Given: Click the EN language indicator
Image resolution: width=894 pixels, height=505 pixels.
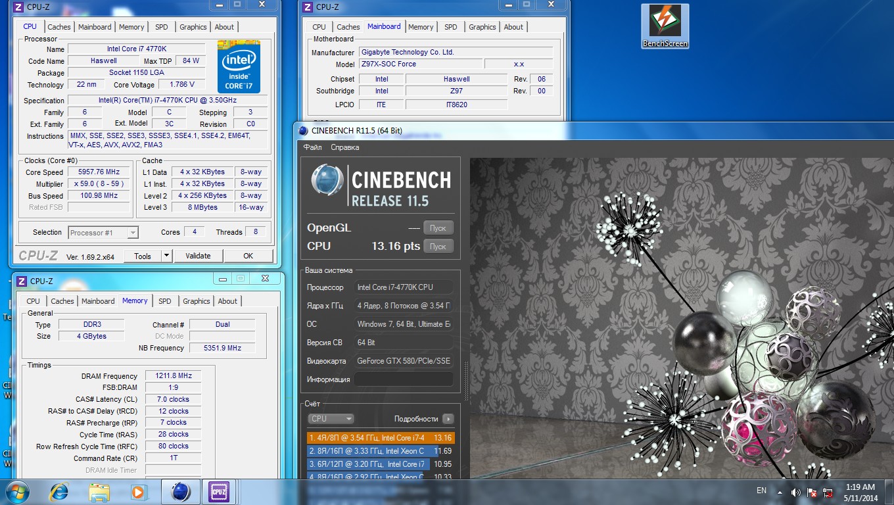Looking at the screenshot, I should tap(761, 491).
